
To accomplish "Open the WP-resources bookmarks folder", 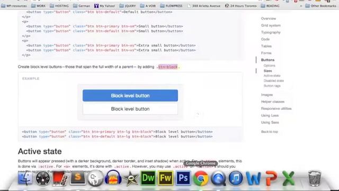I will coord(14,6).
